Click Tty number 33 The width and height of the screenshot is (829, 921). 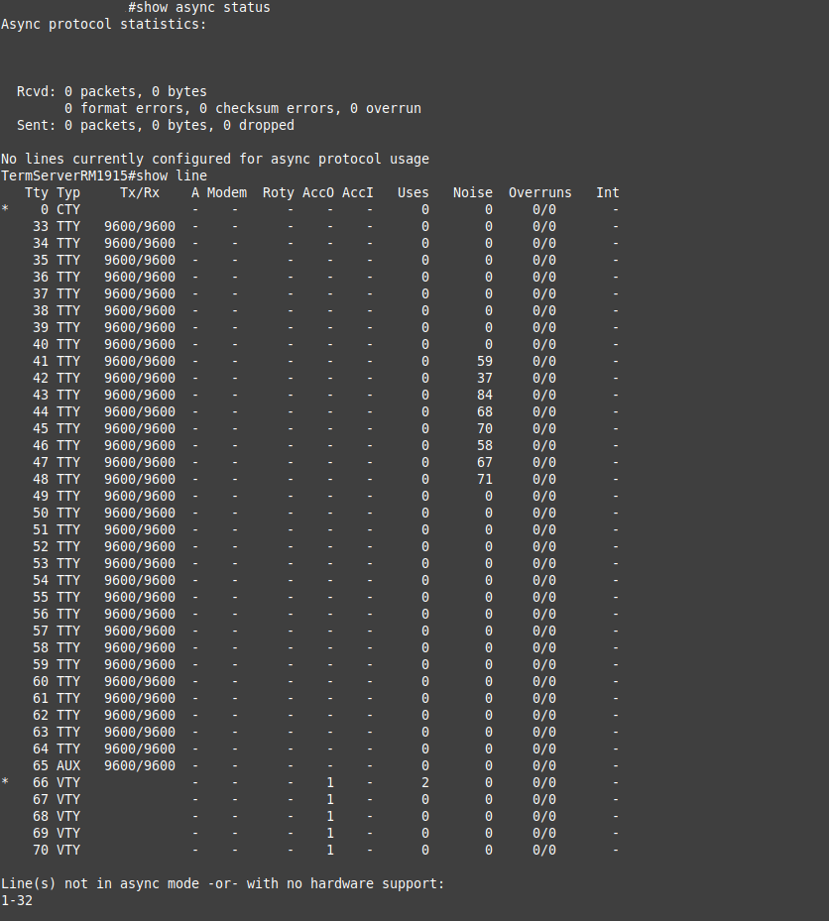pos(41,227)
